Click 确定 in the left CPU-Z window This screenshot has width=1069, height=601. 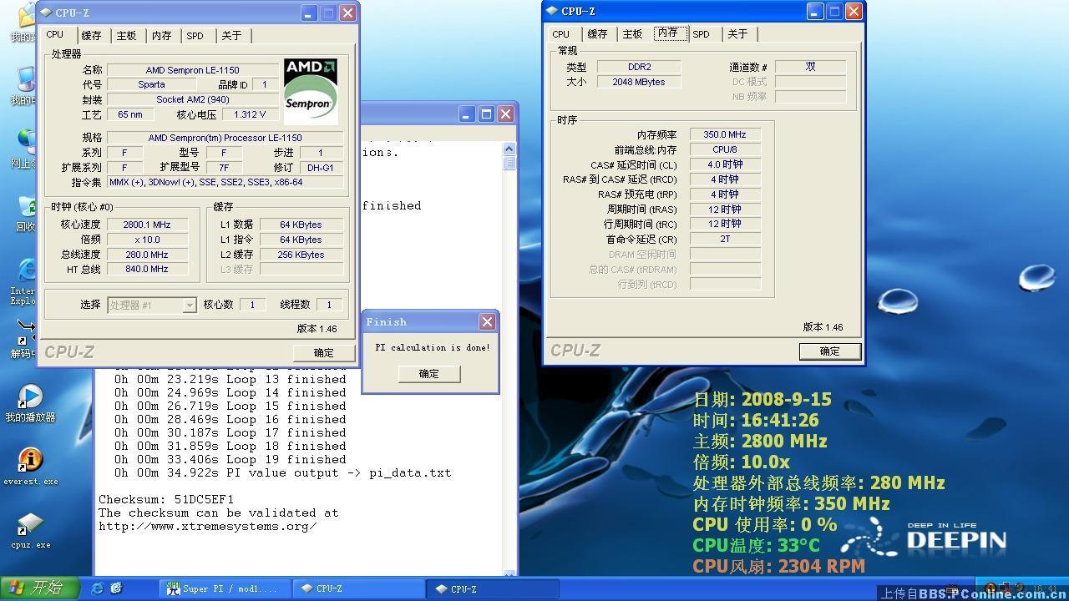coord(324,352)
